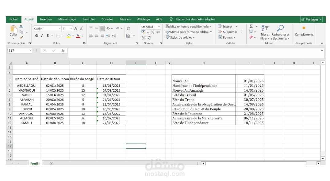Switch to the Insertion tab

click(46, 19)
